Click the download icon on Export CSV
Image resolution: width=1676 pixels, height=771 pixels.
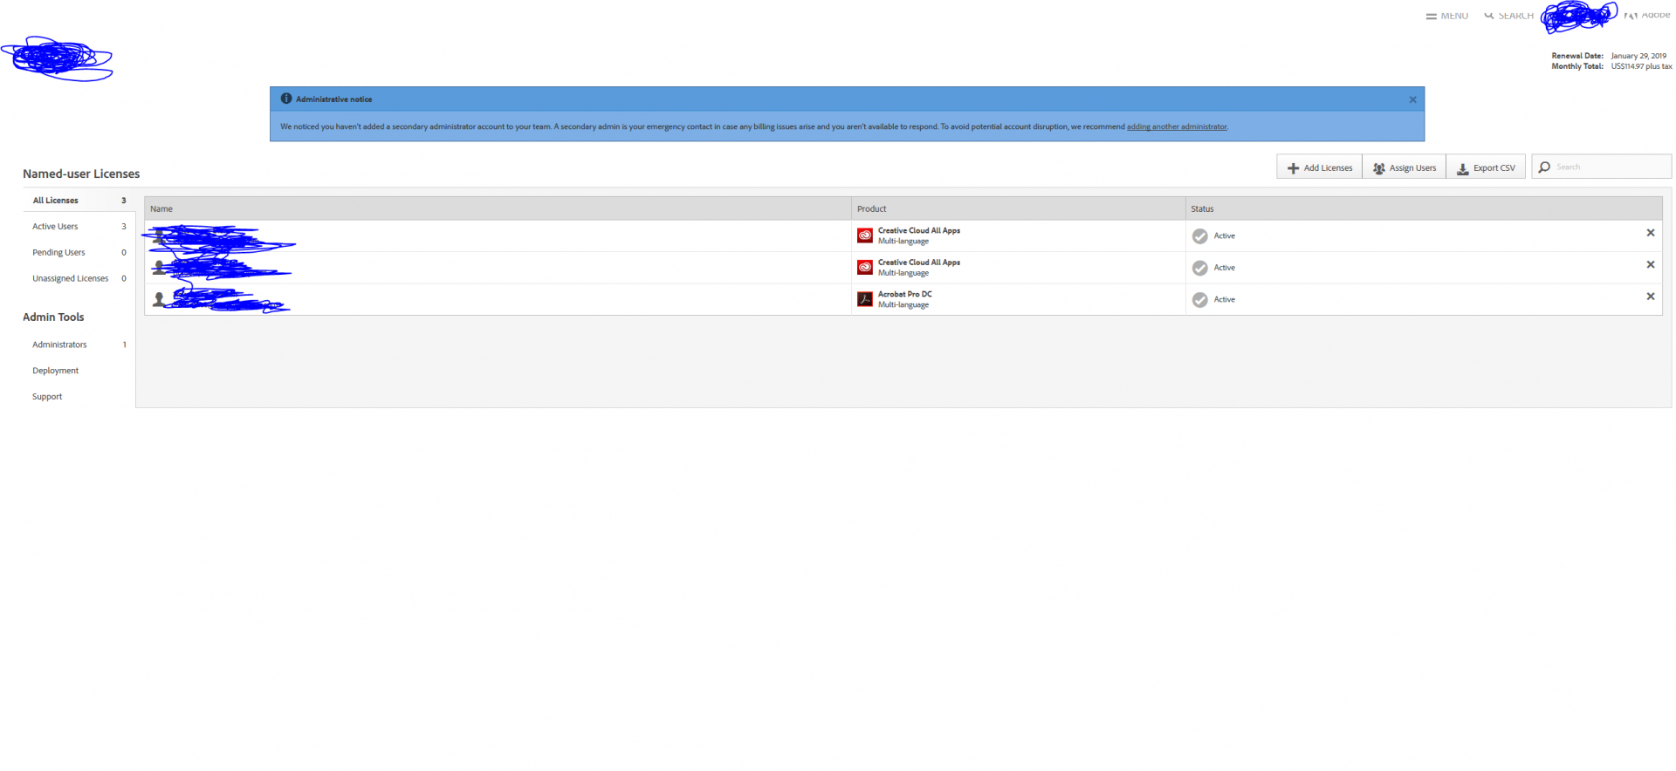(x=1463, y=168)
